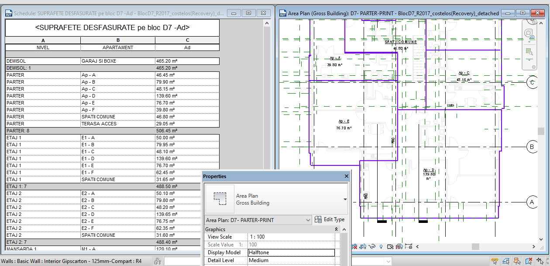The height and width of the screenshot is (266, 550).
Task: Open the 2D navigation wheel tool
Action: click(529, 33)
